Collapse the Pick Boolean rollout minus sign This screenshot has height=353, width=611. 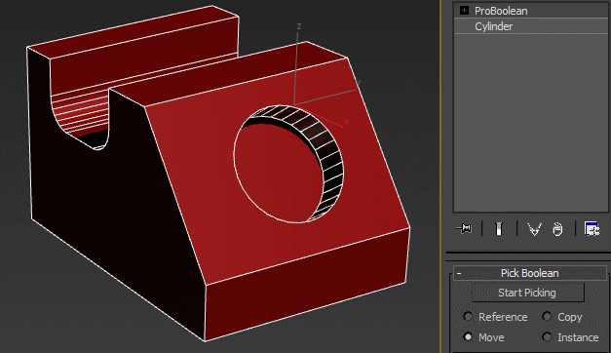pos(459,273)
